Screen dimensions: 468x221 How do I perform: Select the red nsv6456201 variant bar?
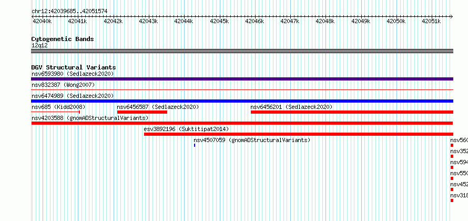point(352,112)
